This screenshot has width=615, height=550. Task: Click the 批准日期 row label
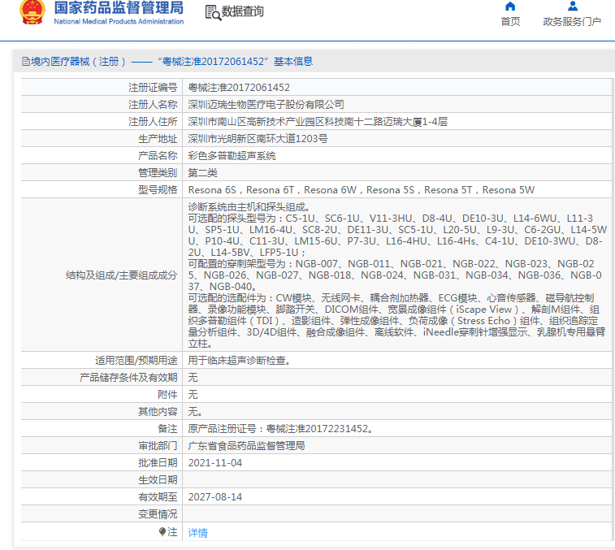[158, 463]
